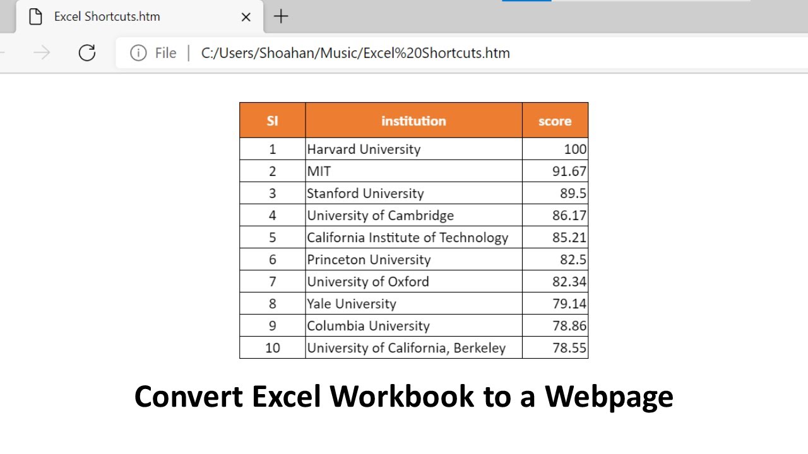
Task: Click the SI column header
Action: click(273, 120)
